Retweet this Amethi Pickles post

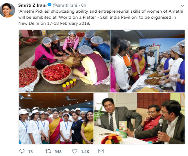coord(48,151)
